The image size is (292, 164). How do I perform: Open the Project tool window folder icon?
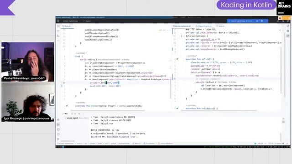pyautogui.click(x=58, y=26)
